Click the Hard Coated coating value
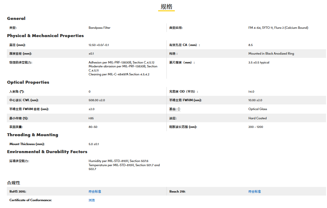327x208 pixels. pyautogui.click(x=257, y=118)
